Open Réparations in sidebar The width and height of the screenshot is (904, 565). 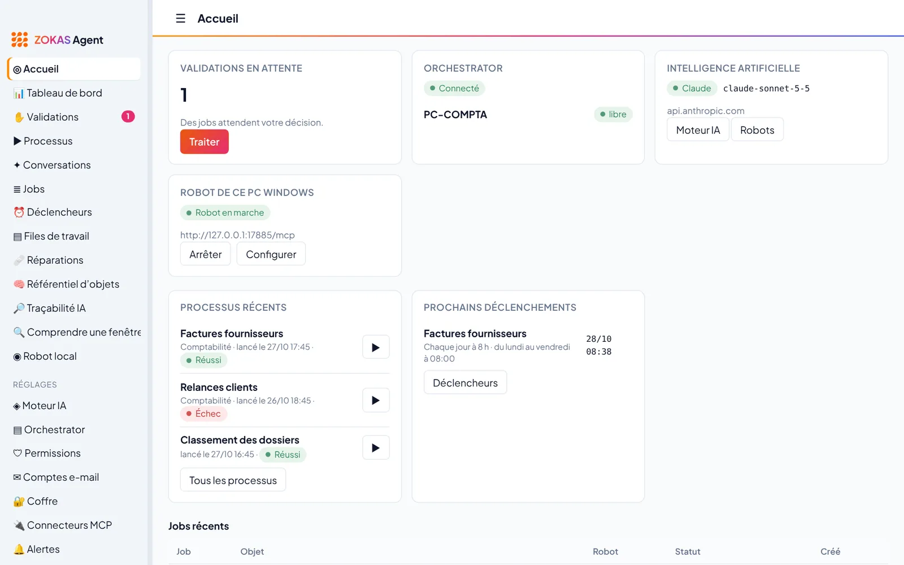[x=74, y=260]
